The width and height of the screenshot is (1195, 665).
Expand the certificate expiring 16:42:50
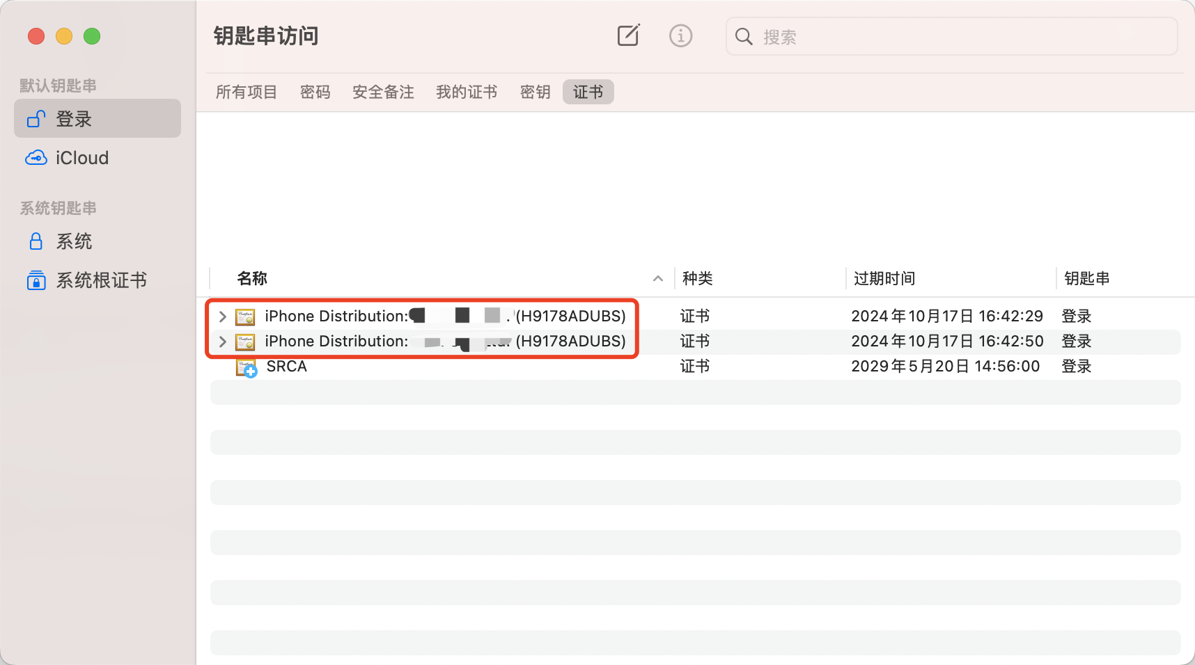tap(222, 342)
